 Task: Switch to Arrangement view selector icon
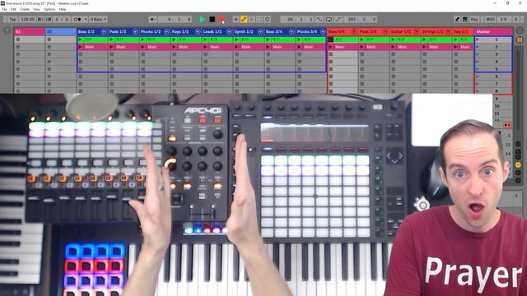click(x=520, y=31)
